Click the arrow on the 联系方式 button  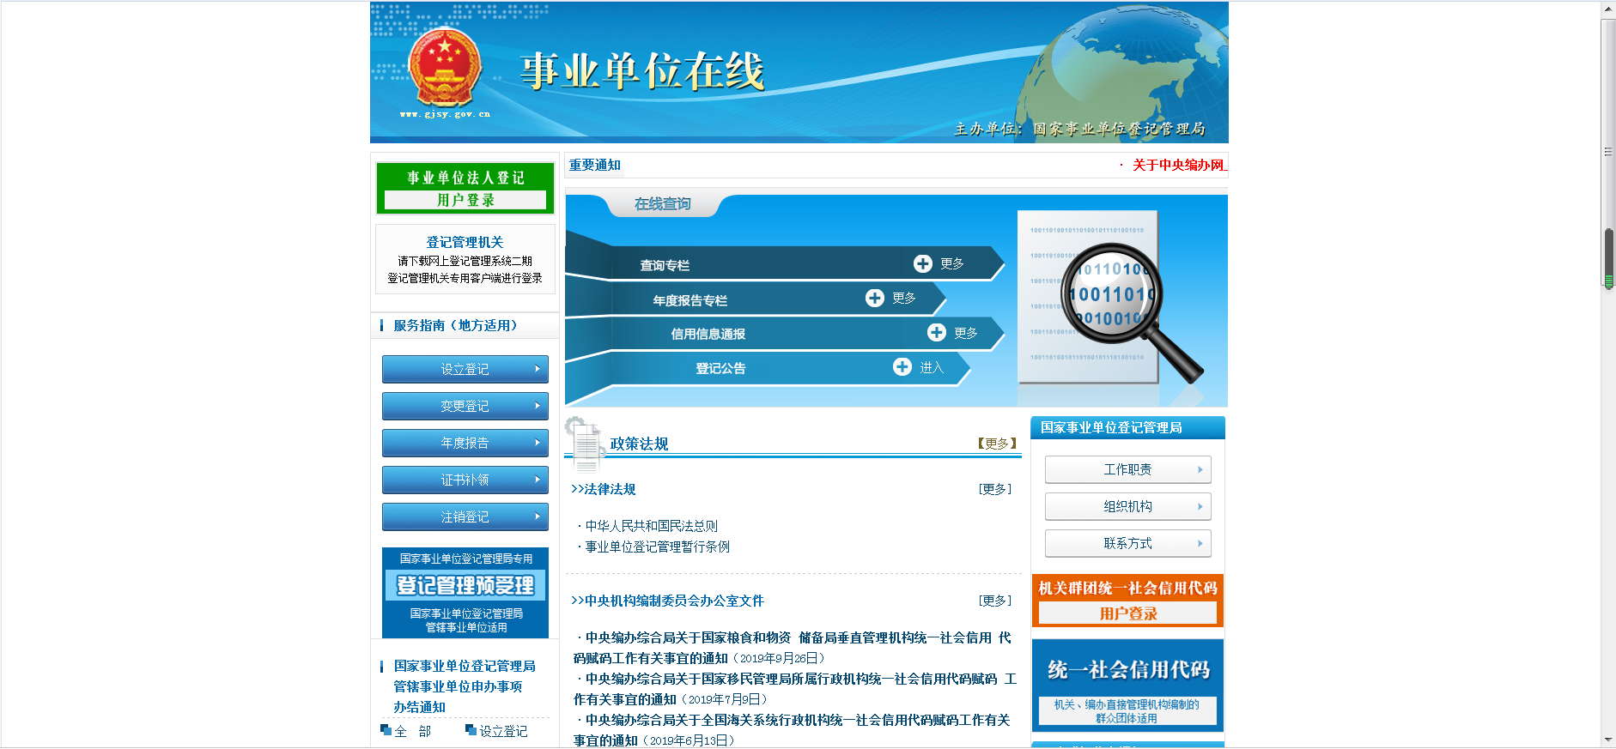coord(1200,543)
